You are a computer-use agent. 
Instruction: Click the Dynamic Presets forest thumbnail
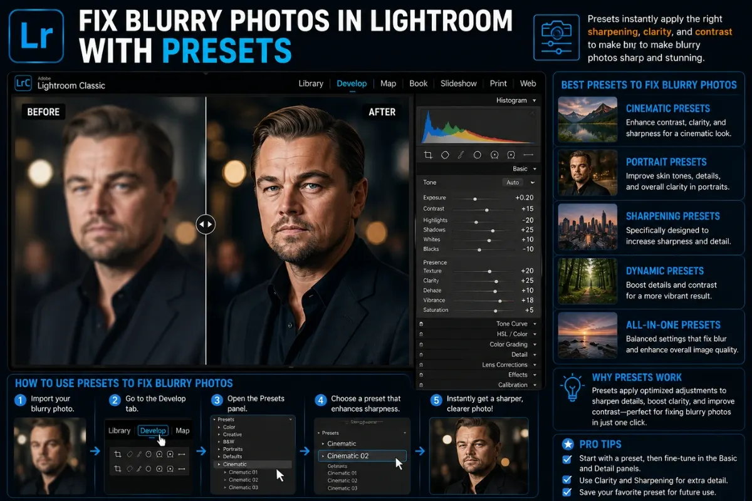click(x=587, y=281)
